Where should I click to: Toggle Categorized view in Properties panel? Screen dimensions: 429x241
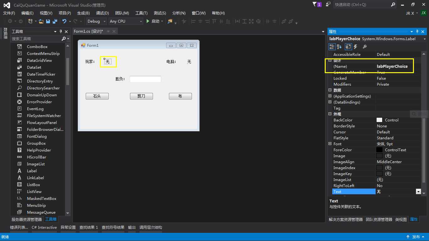pyautogui.click(x=332, y=47)
